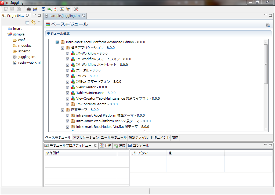
Task: Click the sample project folder icon
Action: point(10,34)
